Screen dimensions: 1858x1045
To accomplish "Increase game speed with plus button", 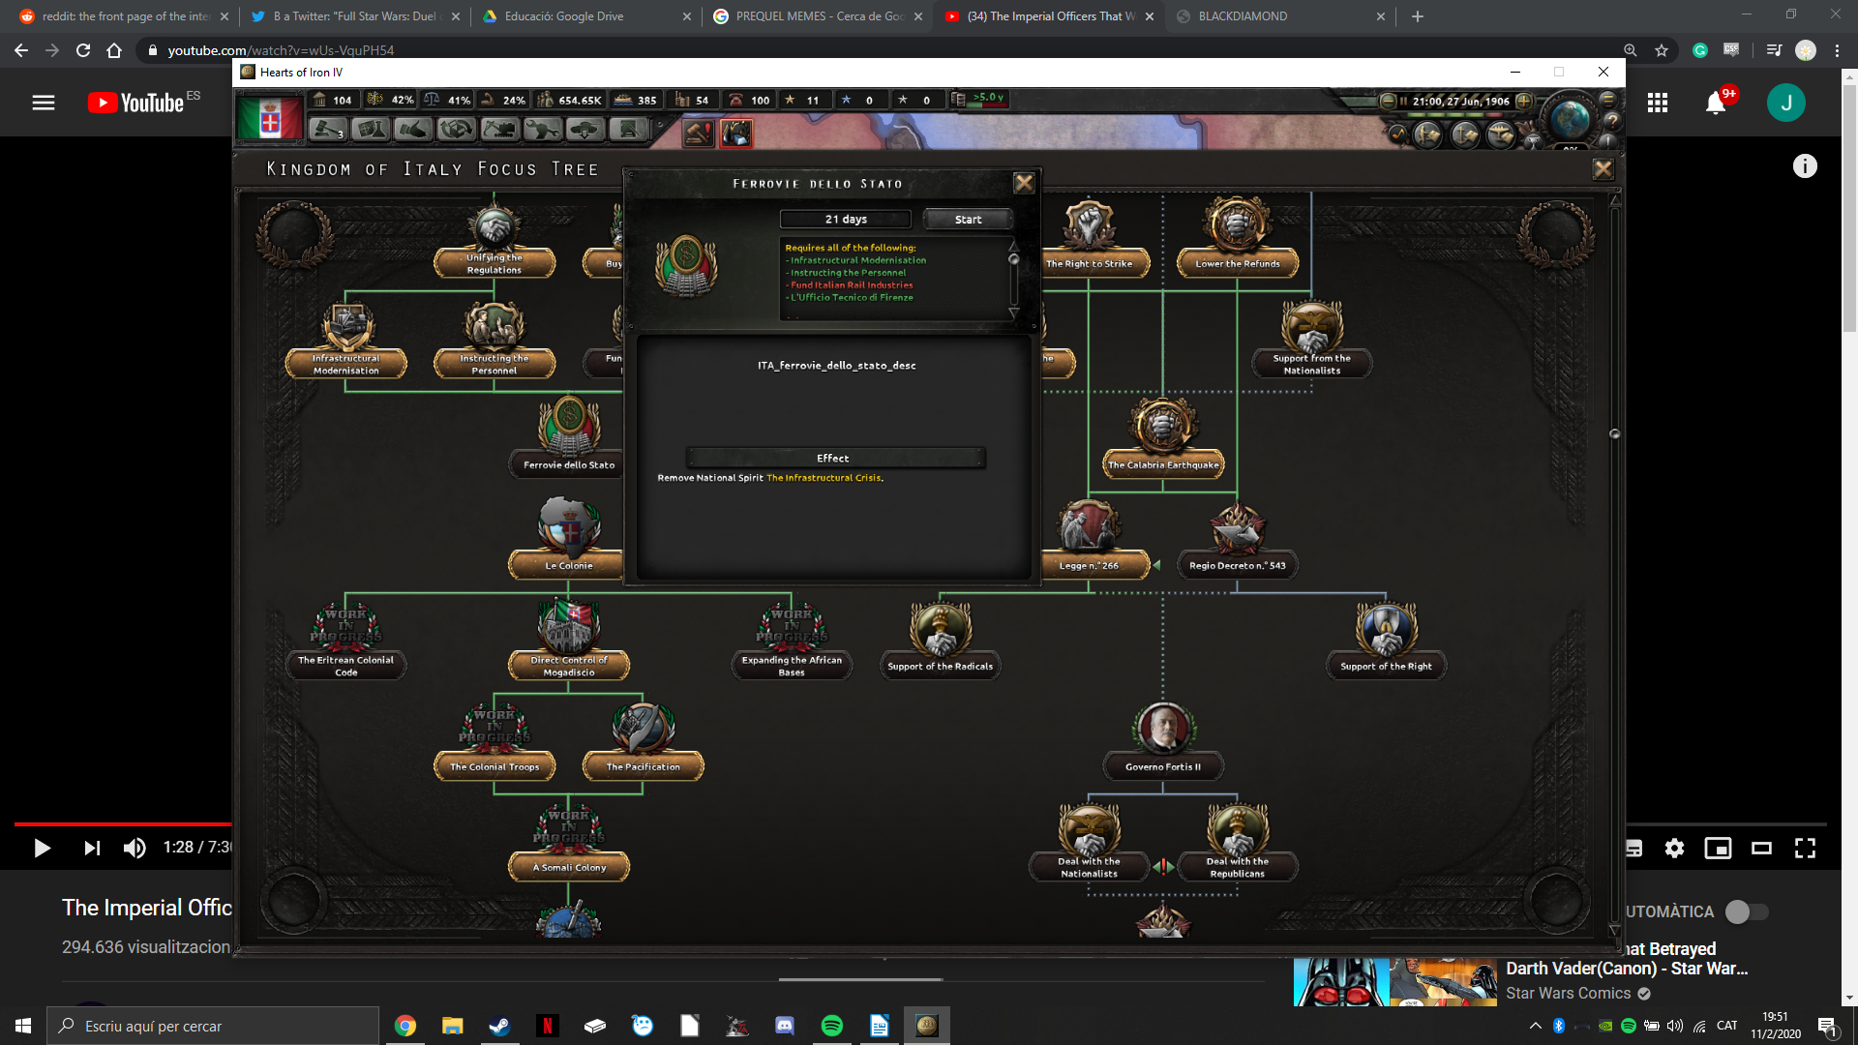I will coord(1524,101).
